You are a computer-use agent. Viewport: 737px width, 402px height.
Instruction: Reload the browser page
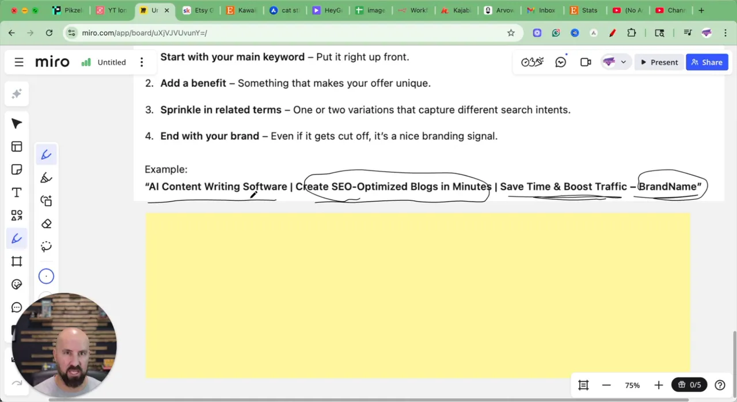tap(49, 33)
